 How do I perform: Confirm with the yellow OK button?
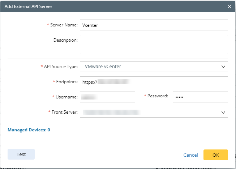[x=215, y=155]
